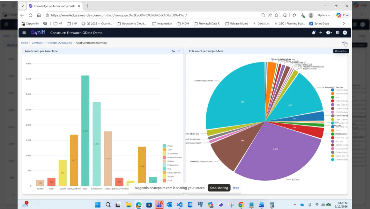
Task: Open the apps grid launcher
Action: click(x=338, y=33)
